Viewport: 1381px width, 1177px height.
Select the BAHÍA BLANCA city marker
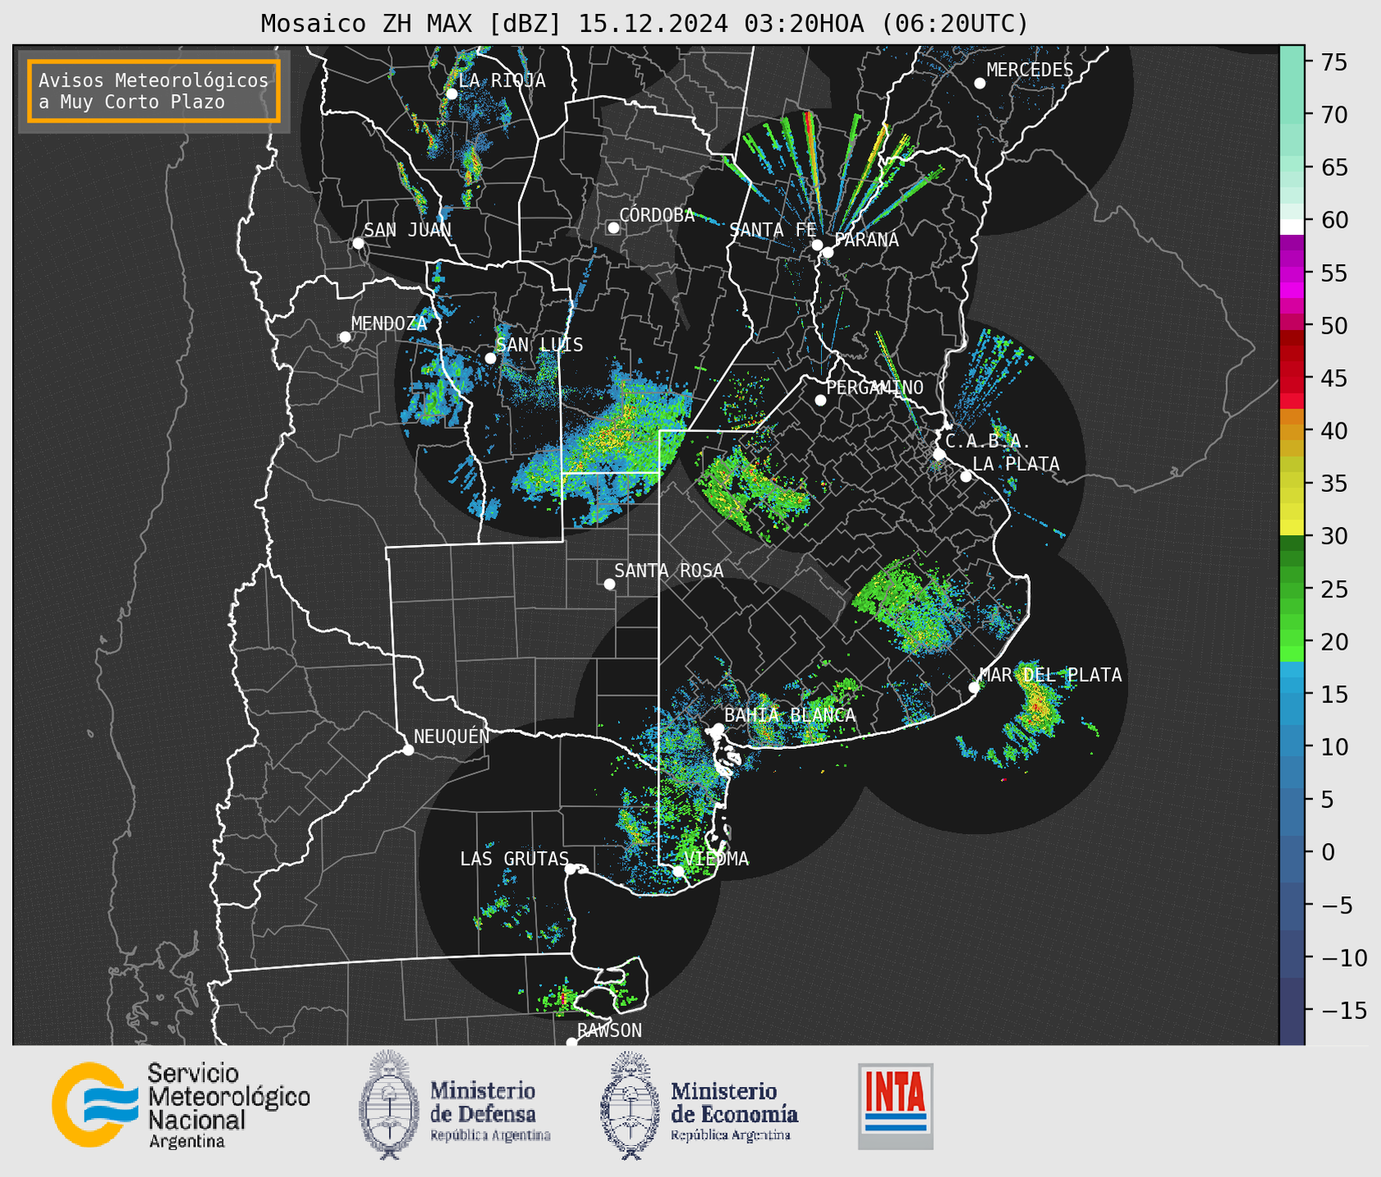pos(718,728)
